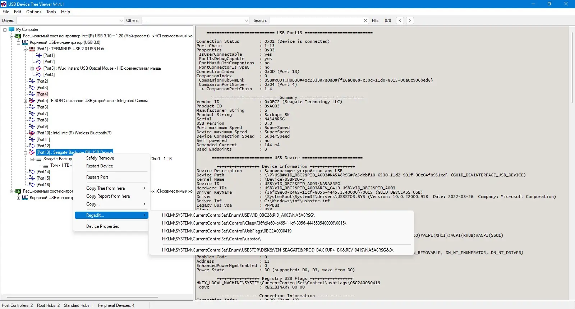575x309 pixels.
Task: Click the BISON Integrated Camera device icon
Action: pyautogui.click(x=32, y=101)
